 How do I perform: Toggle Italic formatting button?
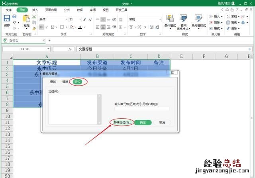pyautogui.click(x=47, y=27)
